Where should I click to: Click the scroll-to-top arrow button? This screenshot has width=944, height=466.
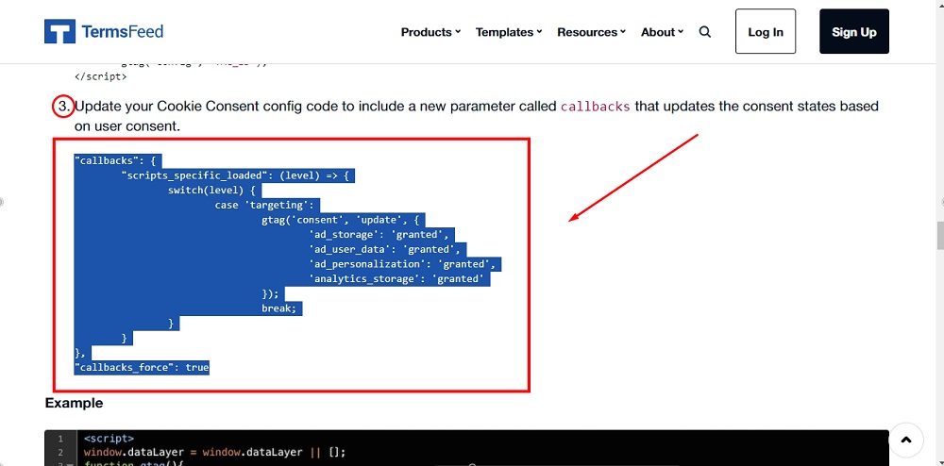tap(906, 441)
